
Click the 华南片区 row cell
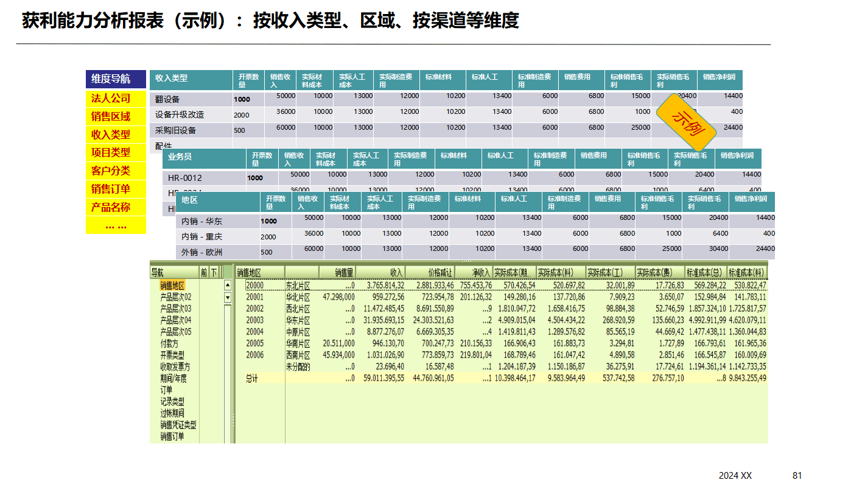pyautogui.click(x=298, y=344)
